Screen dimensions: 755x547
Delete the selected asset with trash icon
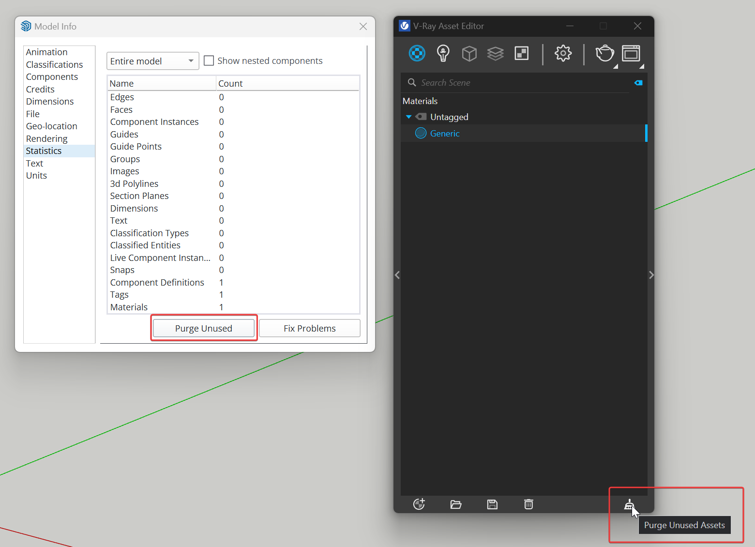point(528,504)
